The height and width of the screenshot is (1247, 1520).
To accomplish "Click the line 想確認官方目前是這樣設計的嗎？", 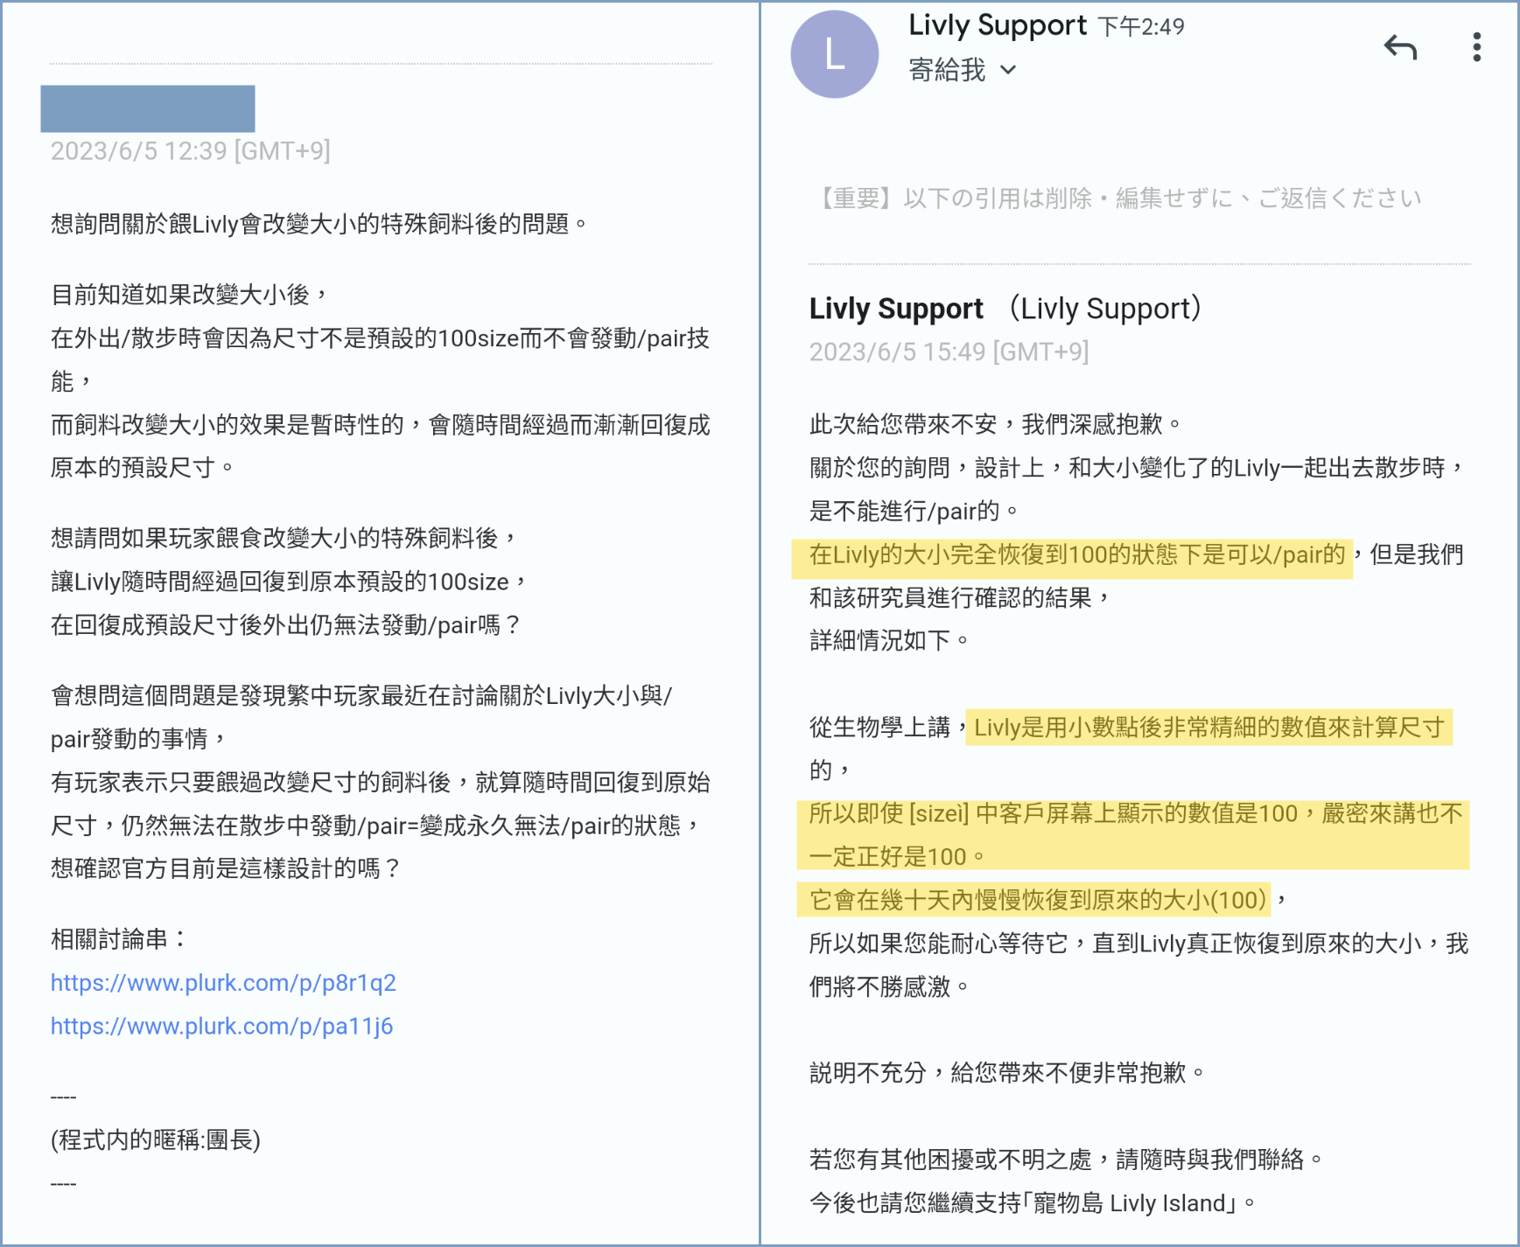I will pos(226,868).
